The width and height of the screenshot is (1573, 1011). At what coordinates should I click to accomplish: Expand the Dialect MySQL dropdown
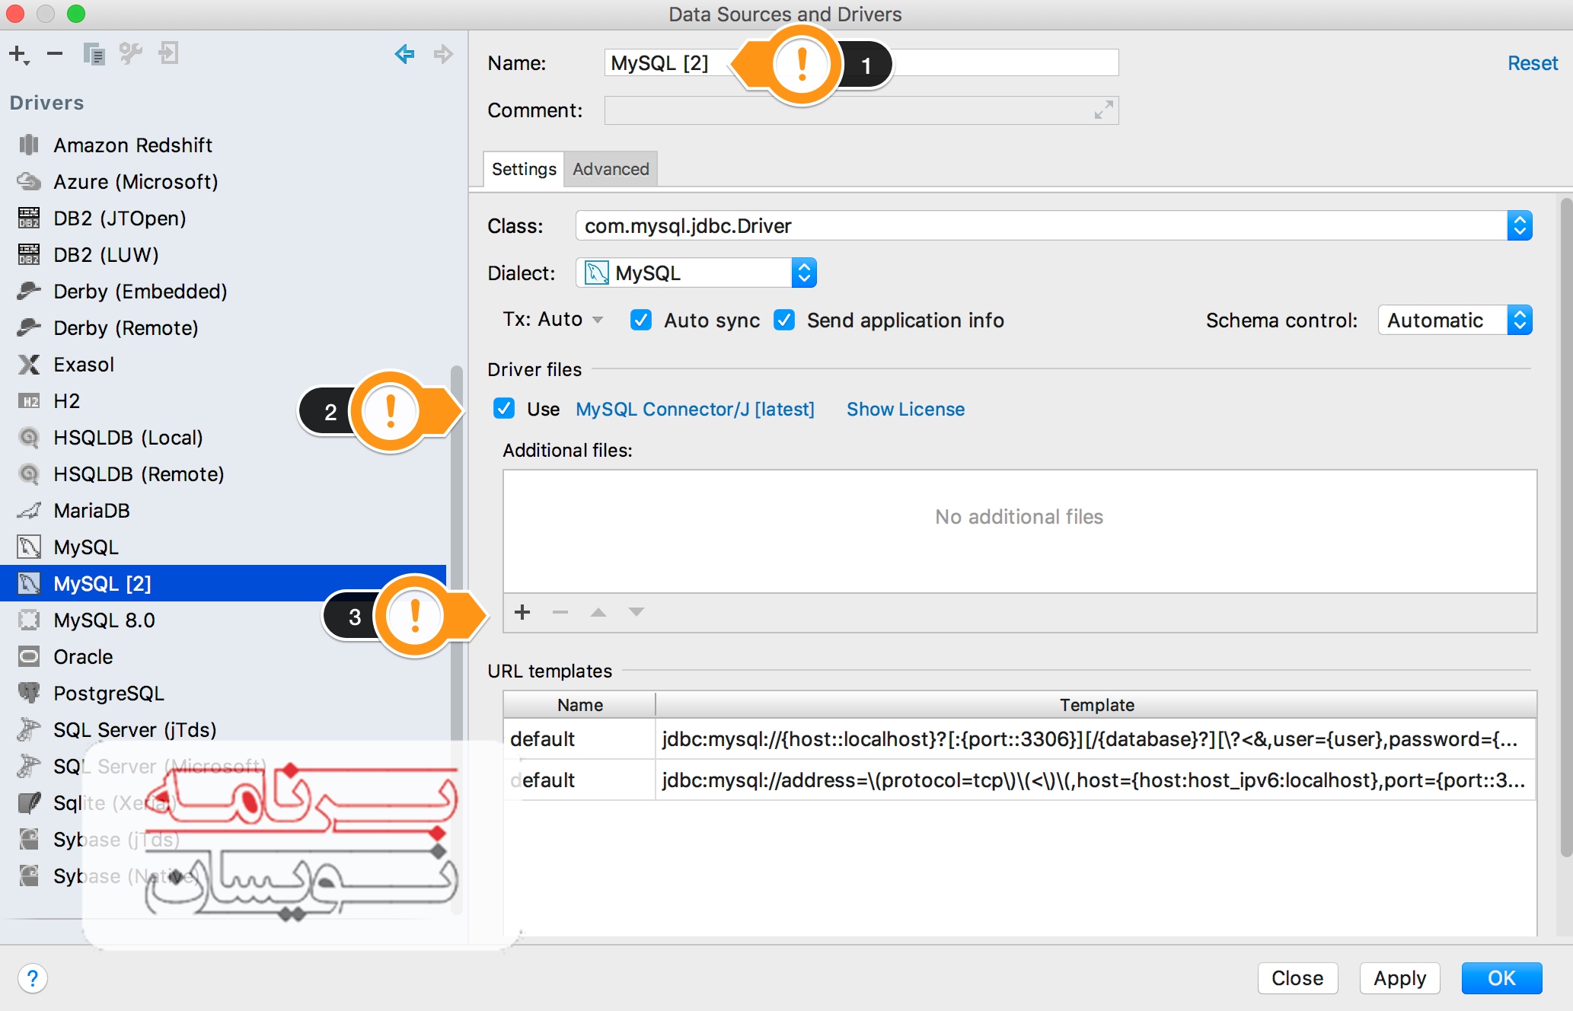[804, 273]
